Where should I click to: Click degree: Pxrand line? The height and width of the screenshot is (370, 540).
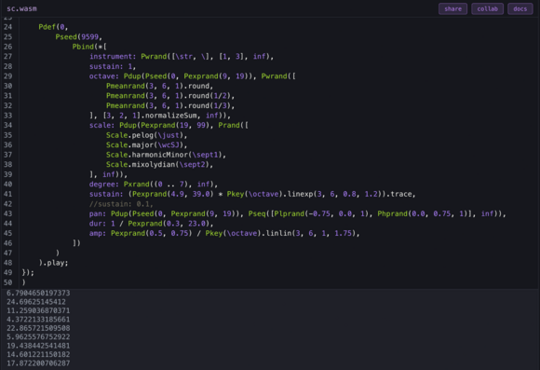[154, 185]
